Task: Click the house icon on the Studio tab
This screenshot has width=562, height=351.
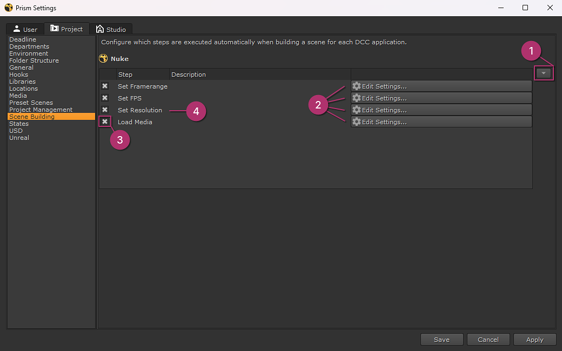Action: point(100,29)
